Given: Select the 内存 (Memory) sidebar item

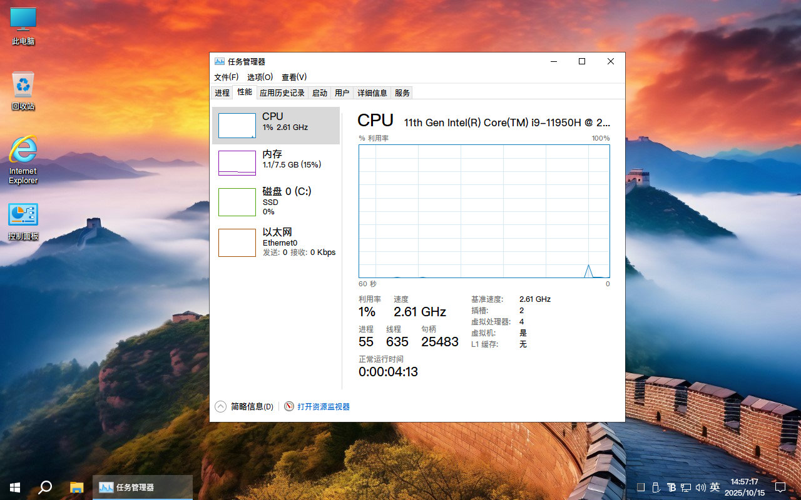Looking at the screenshot, I should 276,162.
